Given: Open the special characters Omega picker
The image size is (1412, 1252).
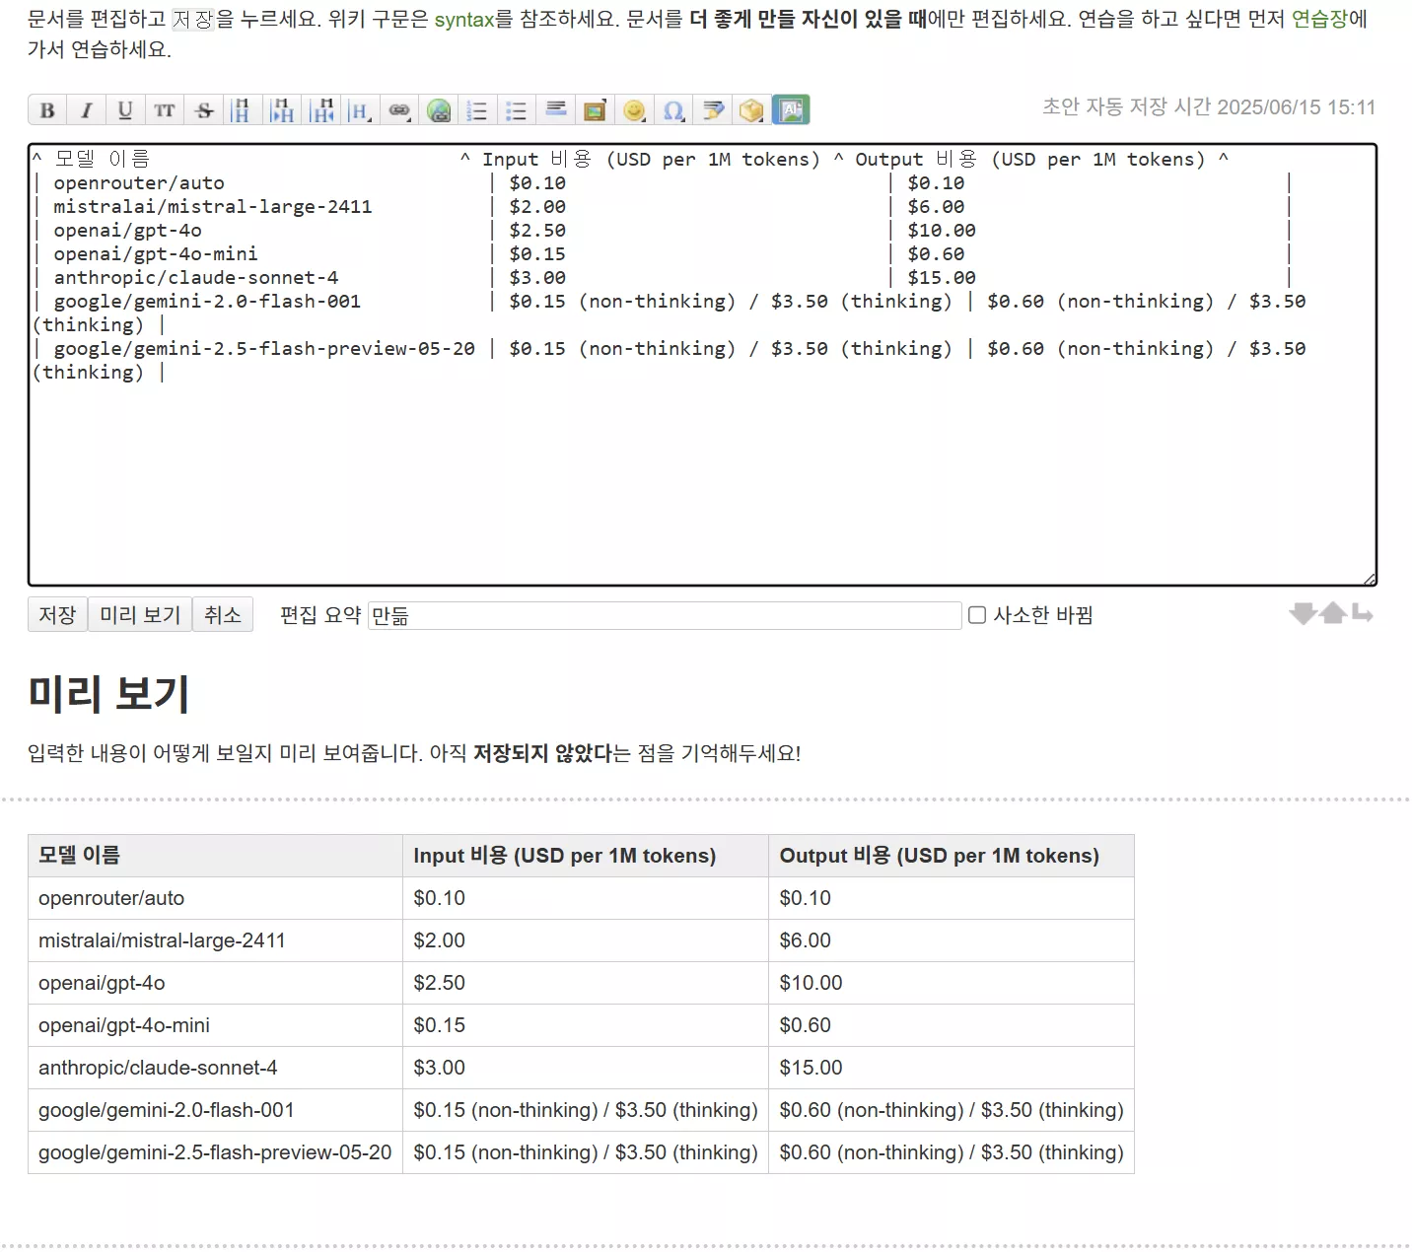Looking at the screenshot, I should tap(673, 110).
